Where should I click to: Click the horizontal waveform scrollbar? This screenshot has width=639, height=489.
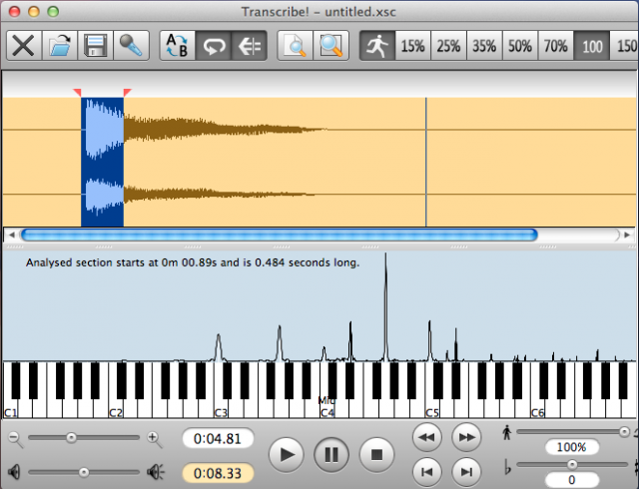click(x=280, y=236)
